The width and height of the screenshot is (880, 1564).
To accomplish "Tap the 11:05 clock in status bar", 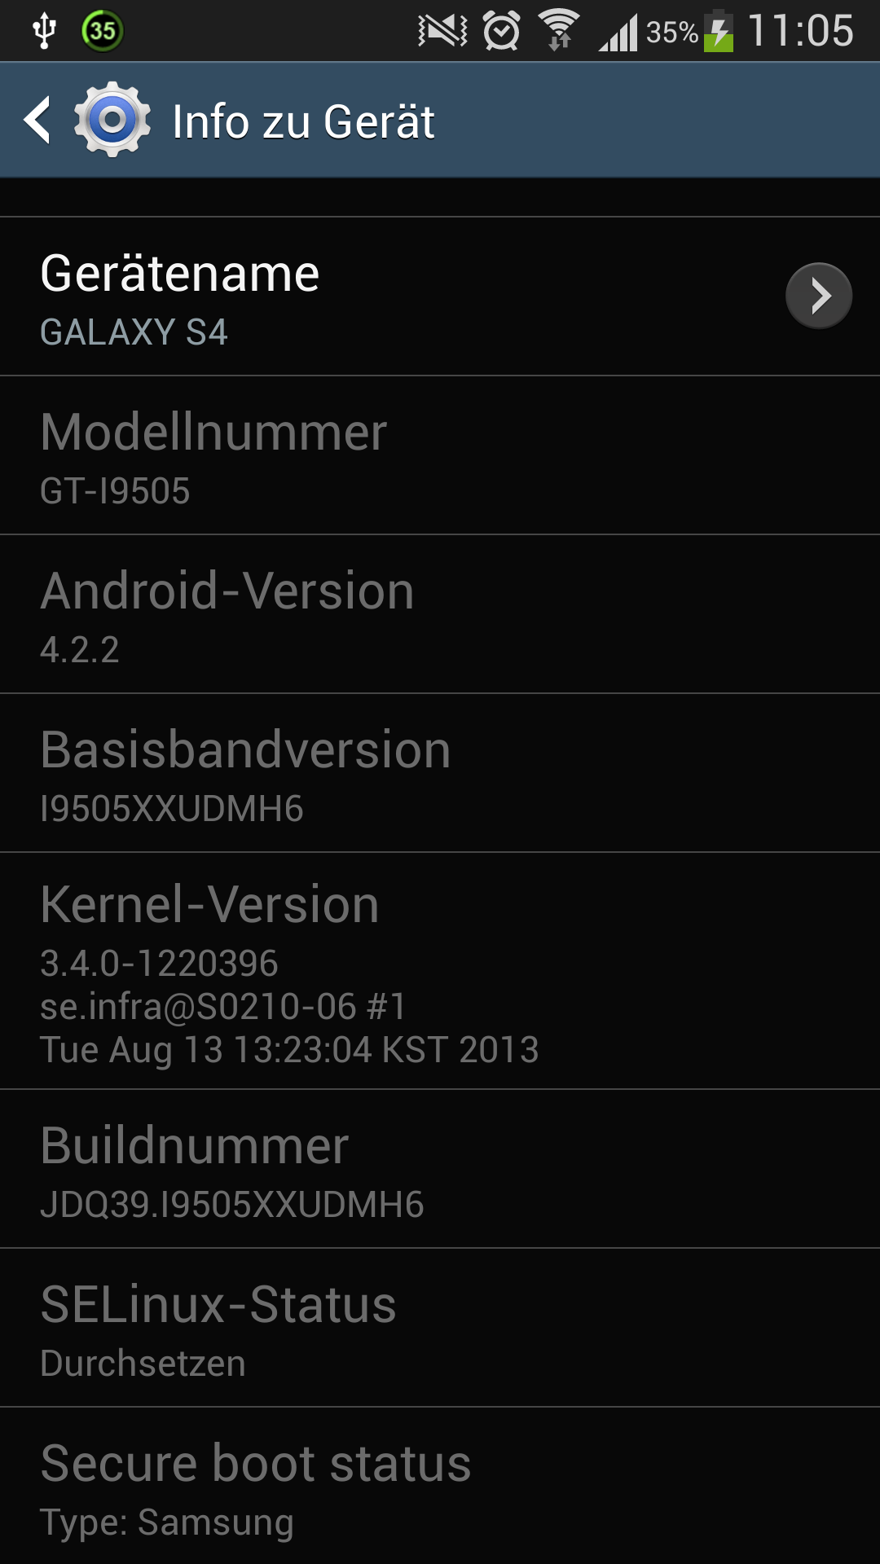I will pyautogui.click(x=800, y=31).
